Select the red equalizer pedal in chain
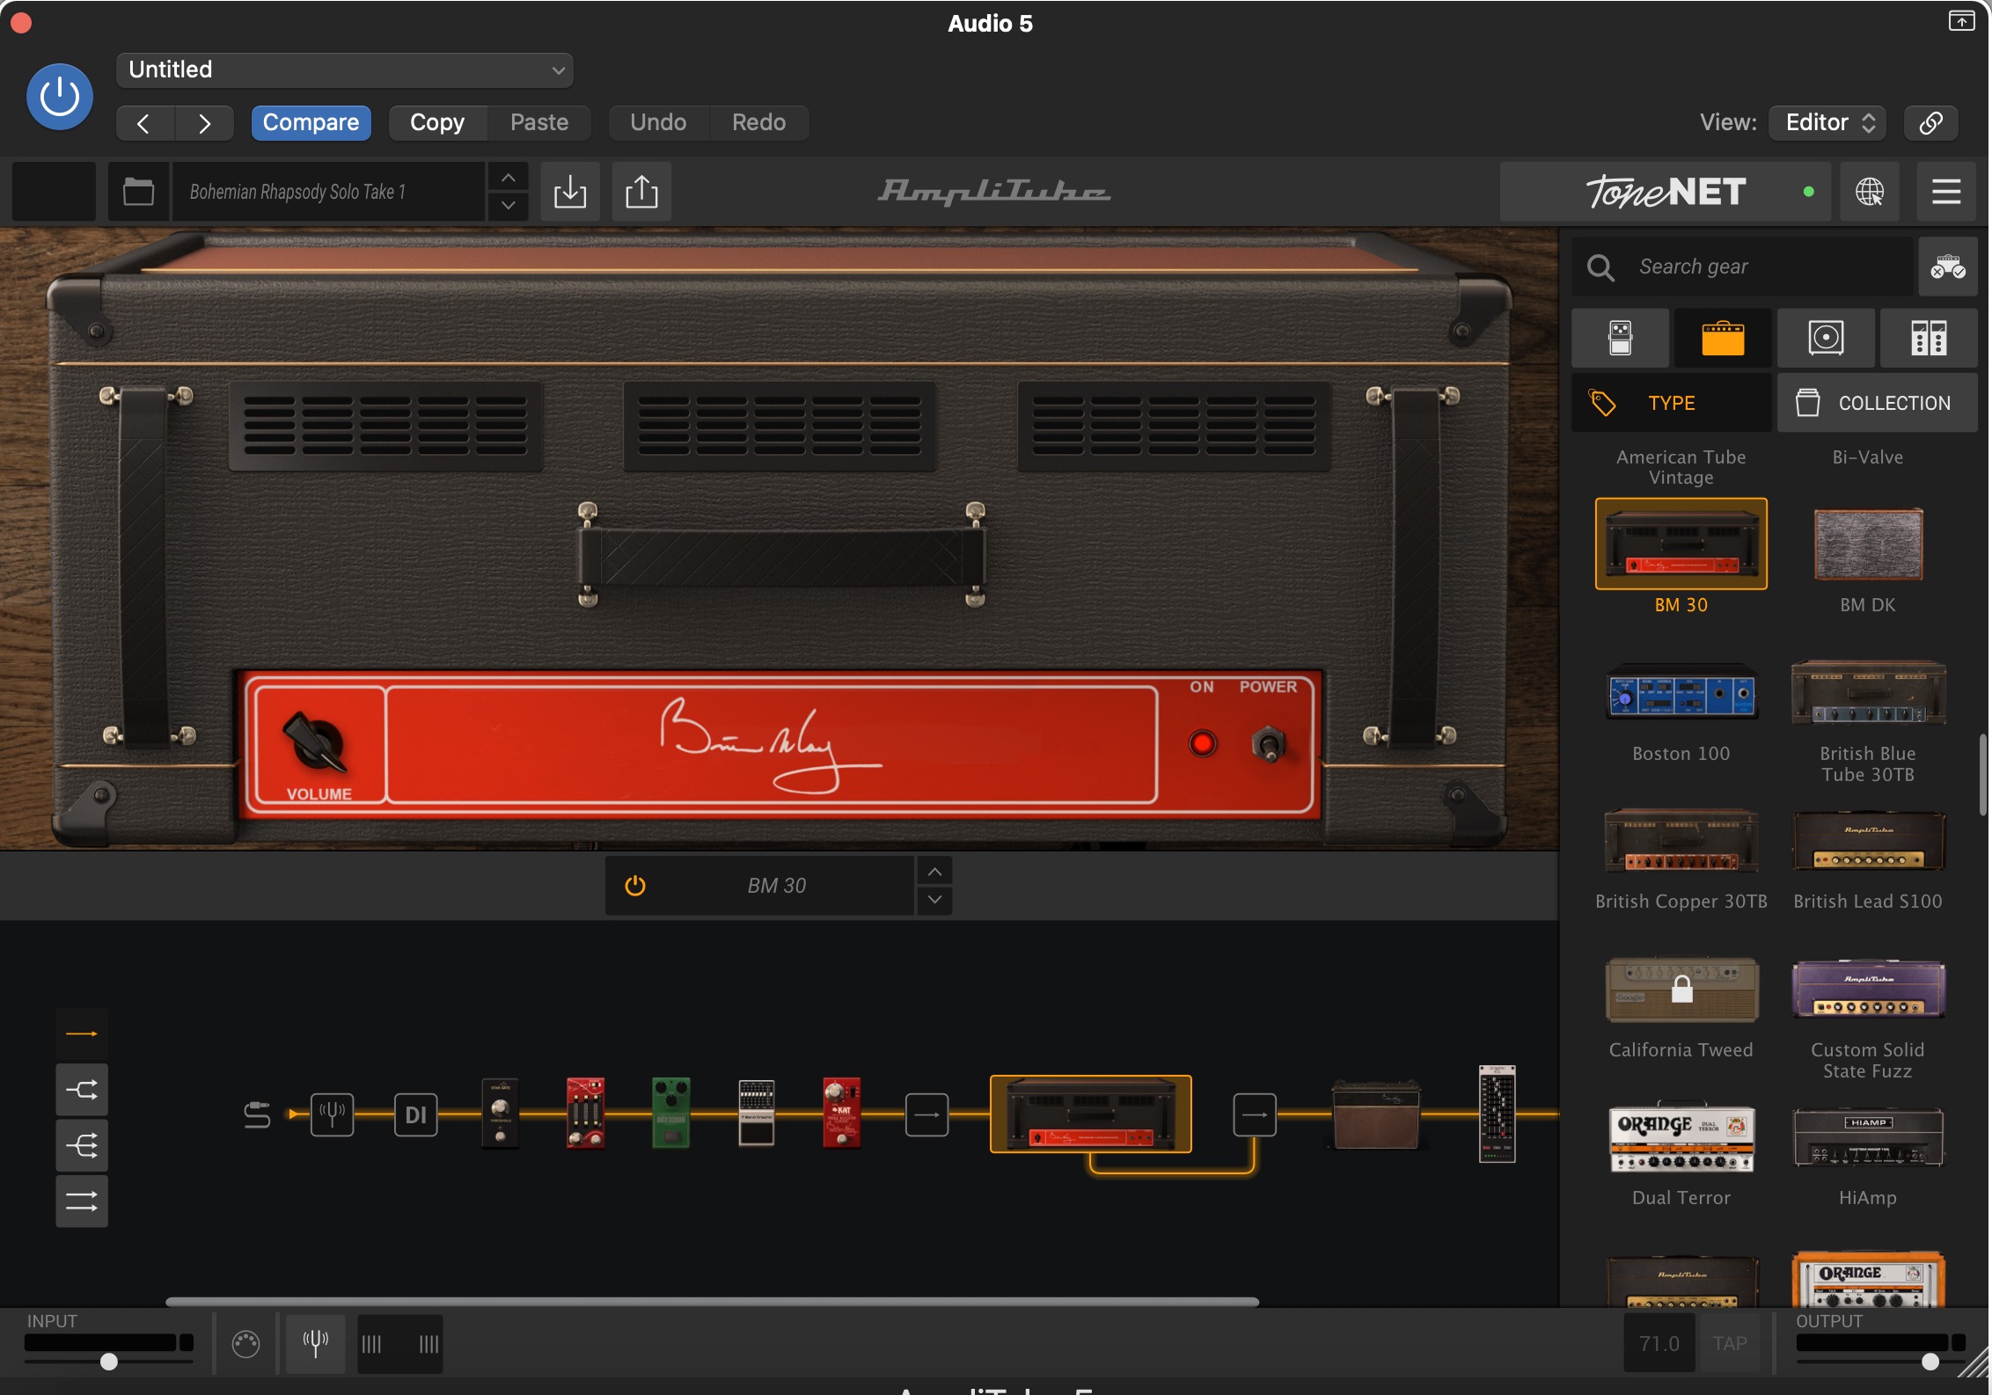This screenshot has height=1395, width=1992. click(x=585, y=1113)
